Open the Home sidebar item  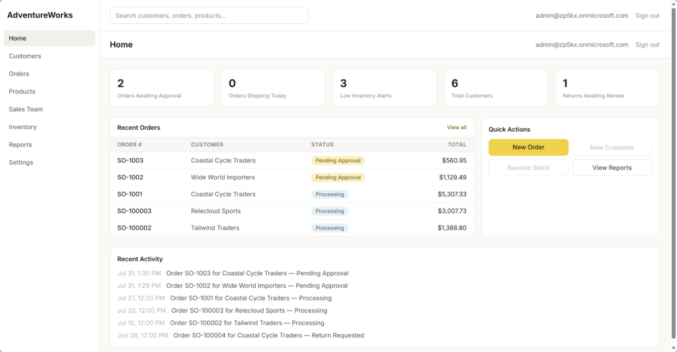49,38
